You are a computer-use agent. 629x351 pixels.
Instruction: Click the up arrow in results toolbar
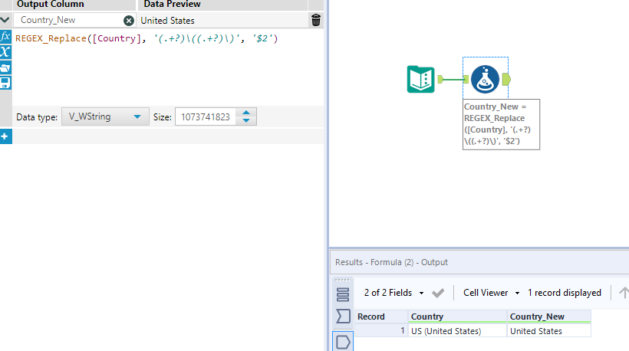tap(624, 293)
